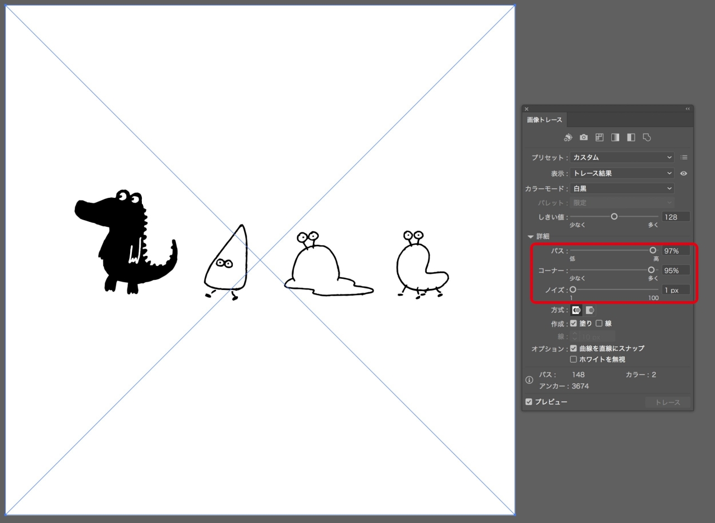
Task: Uncheck the 塗り checkbox
Action: tap(573, 324)
